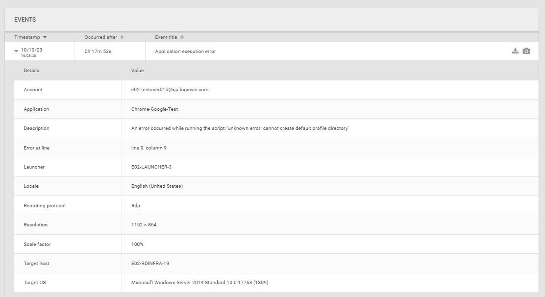Sort events by Timestamp column
Screen dimensions: 545x297
tap(30, 37)
